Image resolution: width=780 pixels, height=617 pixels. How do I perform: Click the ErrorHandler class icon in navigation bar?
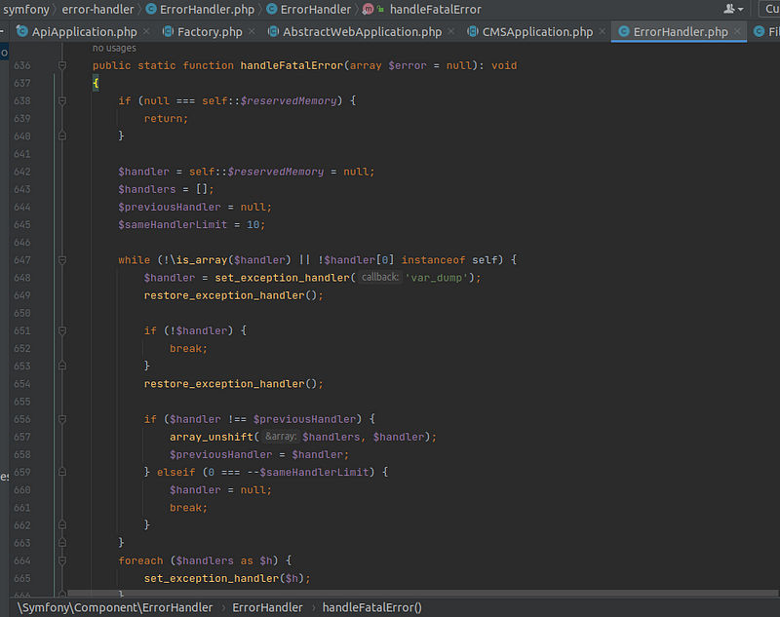273,9
